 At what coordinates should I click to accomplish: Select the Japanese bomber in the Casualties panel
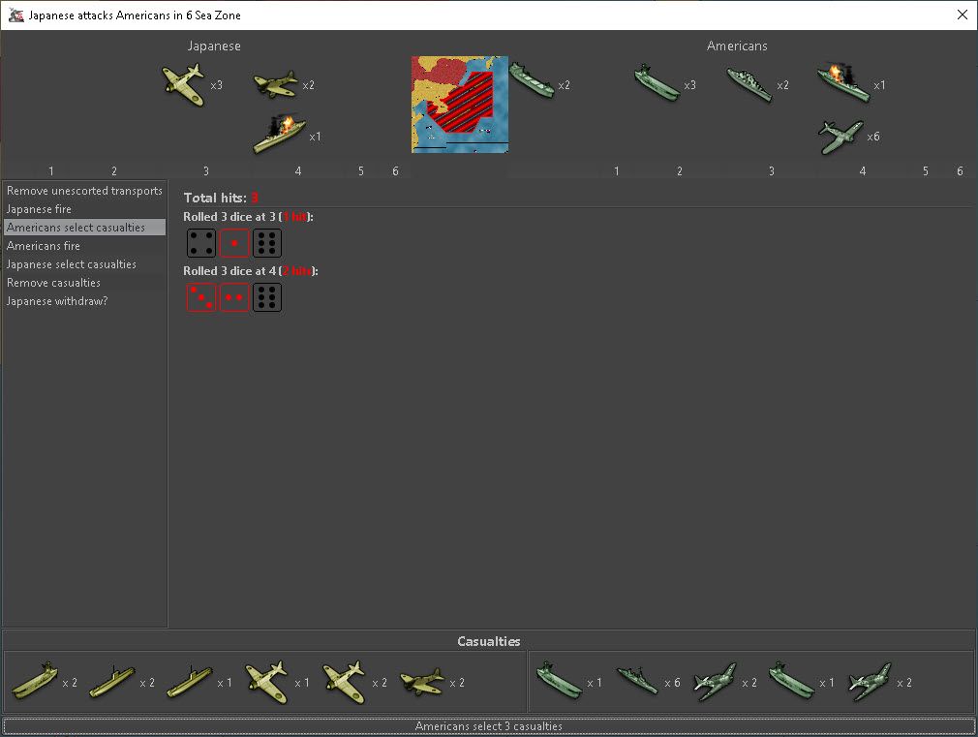point(421,682)
